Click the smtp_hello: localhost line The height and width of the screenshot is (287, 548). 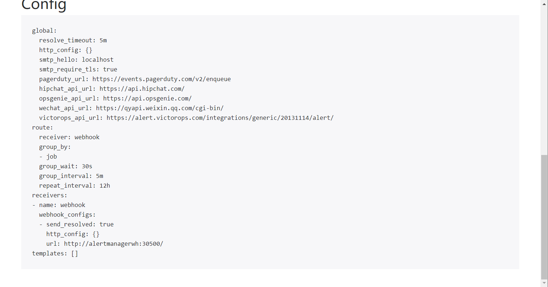pyautogui.click(x=76, y=60)
